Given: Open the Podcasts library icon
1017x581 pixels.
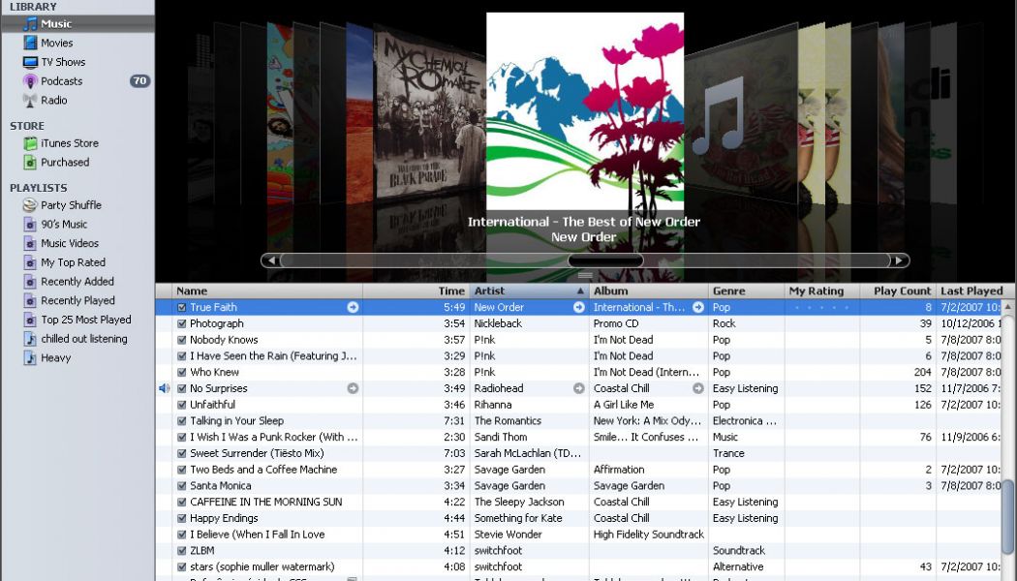Looking at the screenshot, I should tap(30, 81).
